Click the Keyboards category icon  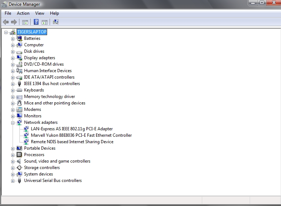(19, 90)
